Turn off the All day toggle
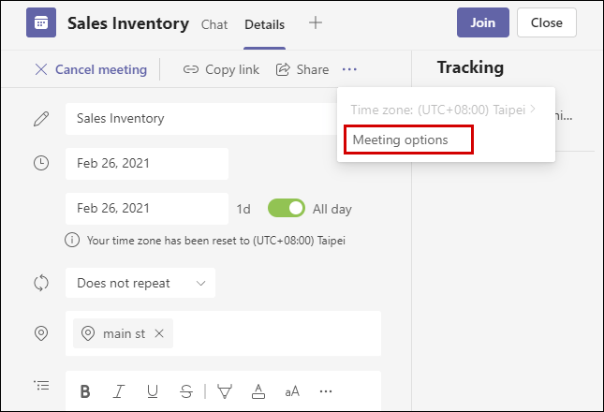The height and width of the screenshot is (412, 604). (x=287, y=209)
